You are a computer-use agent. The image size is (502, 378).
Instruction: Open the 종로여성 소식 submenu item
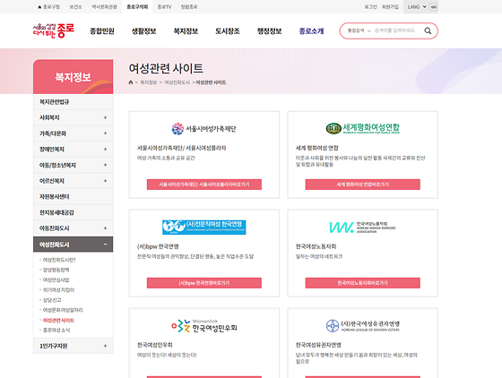56,330
